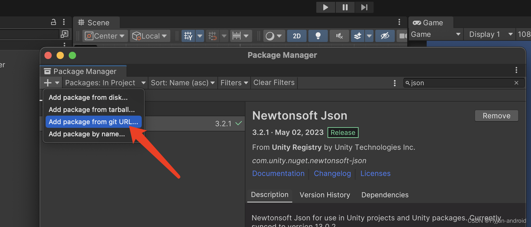Click the Newtonsoft Json package title
Screen dimensions: 531x227
click(300, 116)
